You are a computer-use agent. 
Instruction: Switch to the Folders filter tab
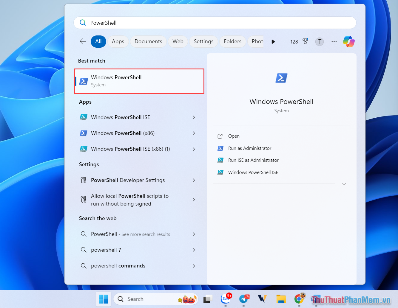pos(233,41)
